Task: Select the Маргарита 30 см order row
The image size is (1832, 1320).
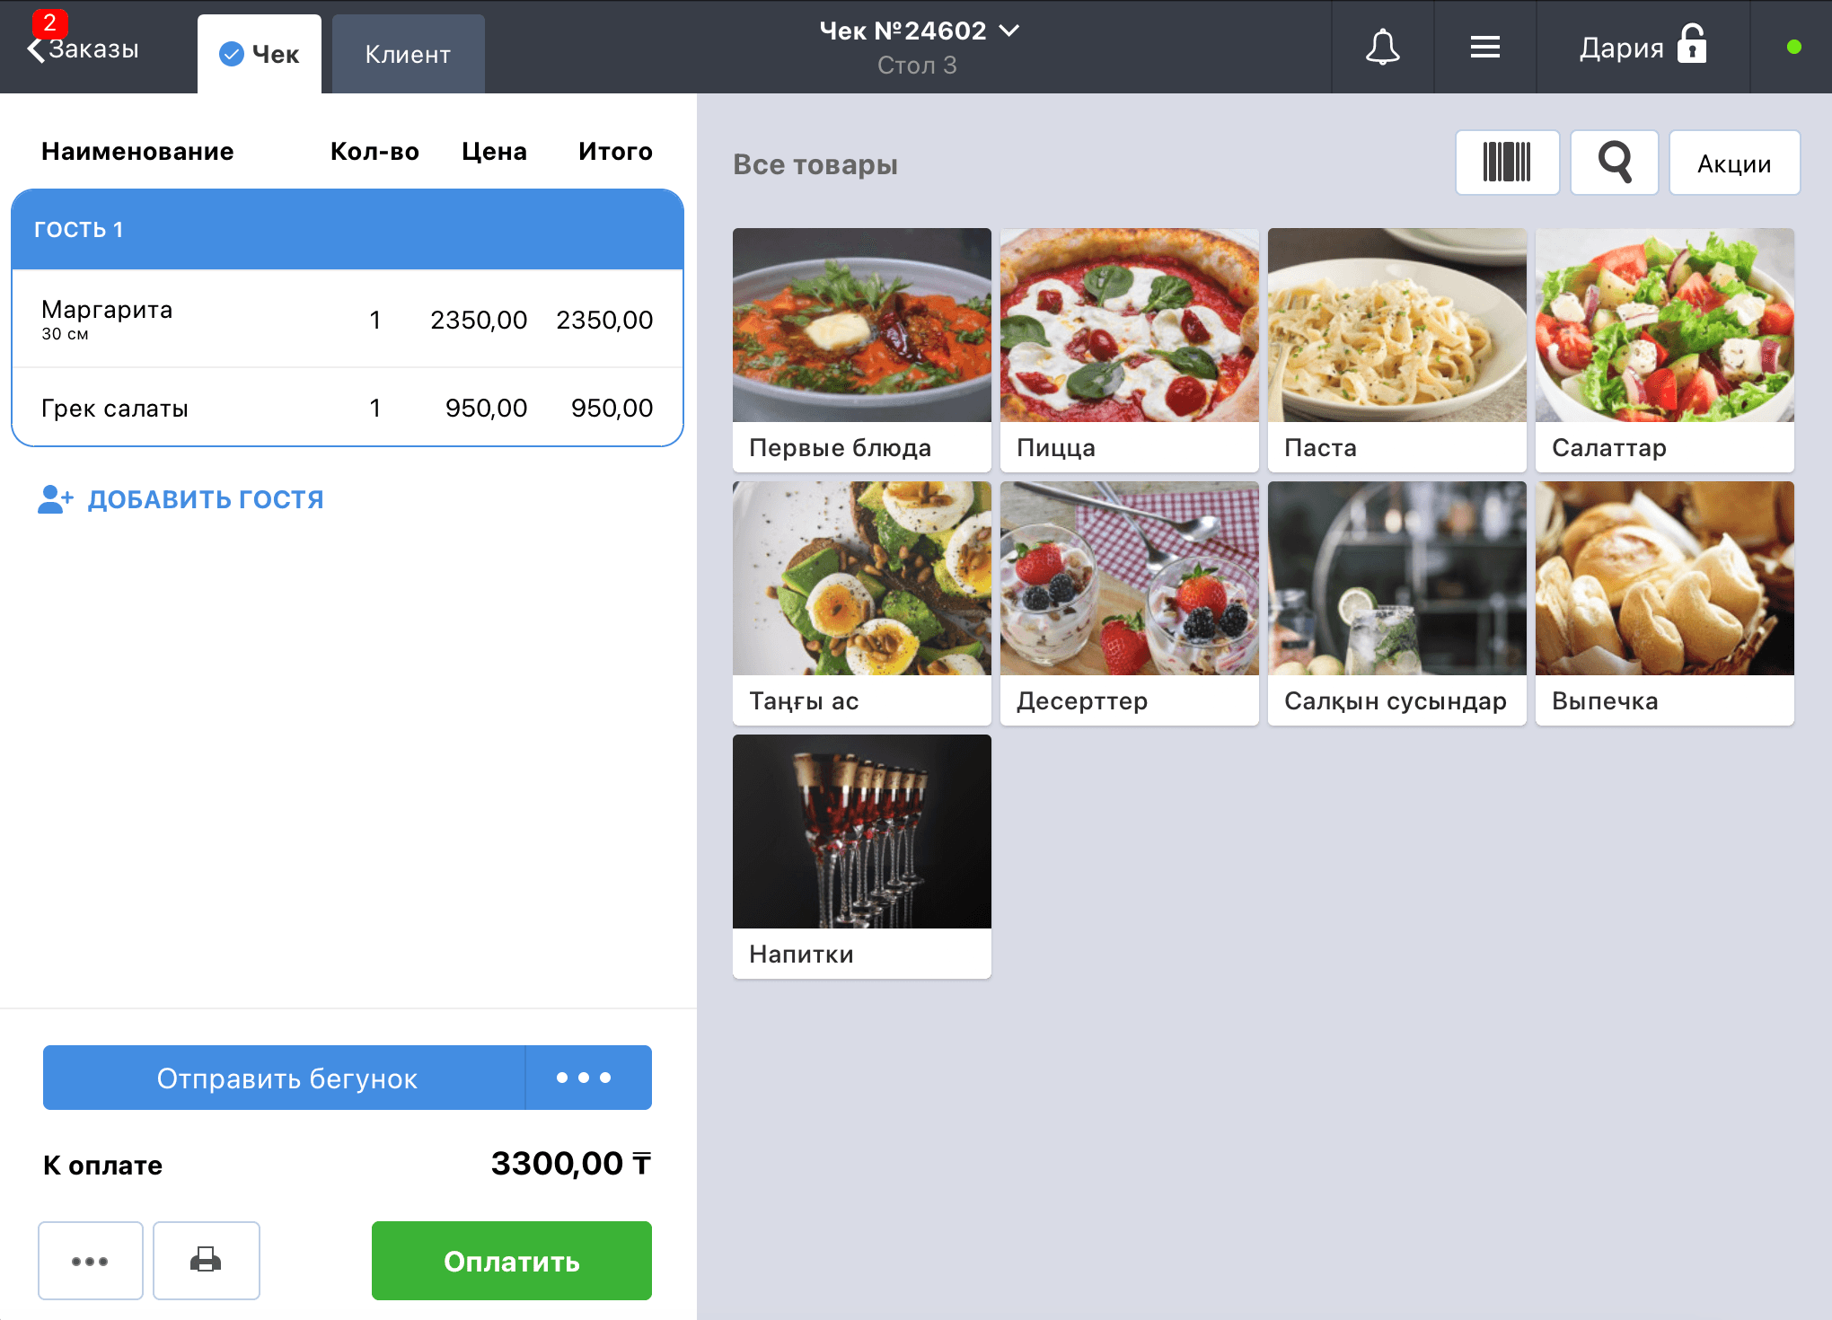Action: (x=348, y=319)
